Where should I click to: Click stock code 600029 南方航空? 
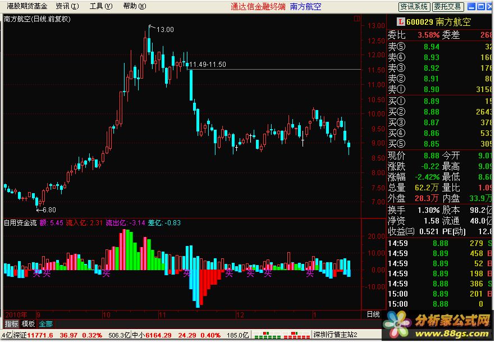click(438, 22)
